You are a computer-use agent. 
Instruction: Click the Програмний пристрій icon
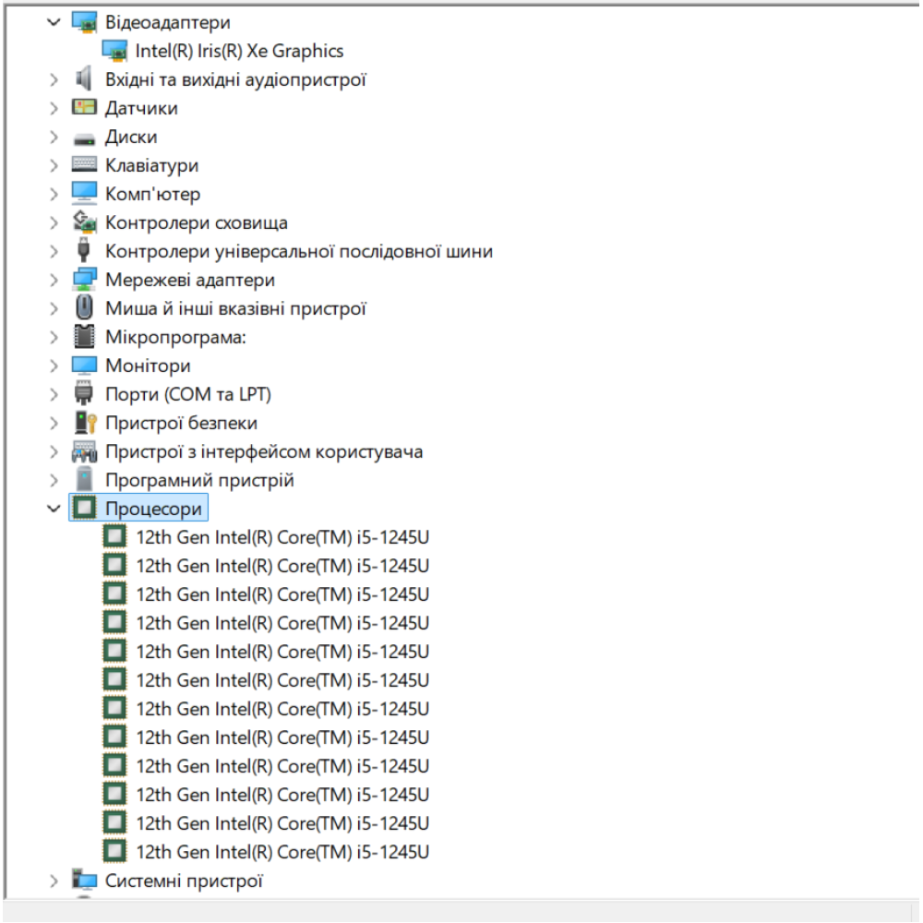[x=84, y=479]
